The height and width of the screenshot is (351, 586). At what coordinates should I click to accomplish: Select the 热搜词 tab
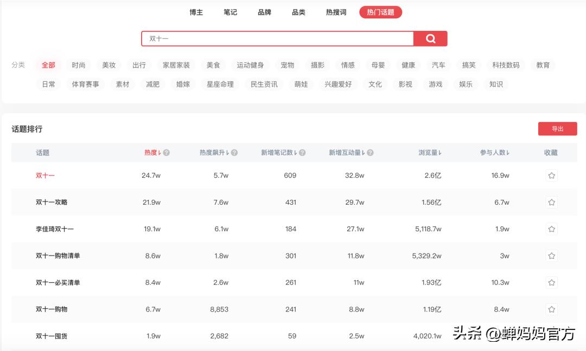(335, 12)
